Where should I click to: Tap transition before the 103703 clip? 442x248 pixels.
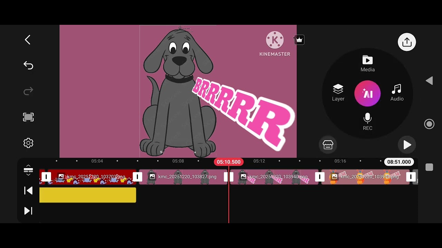point(46,177)
